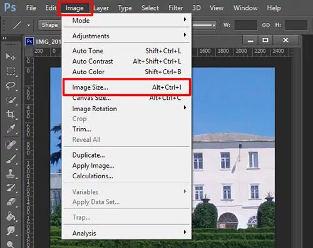Open the File menu

[31, 8]
